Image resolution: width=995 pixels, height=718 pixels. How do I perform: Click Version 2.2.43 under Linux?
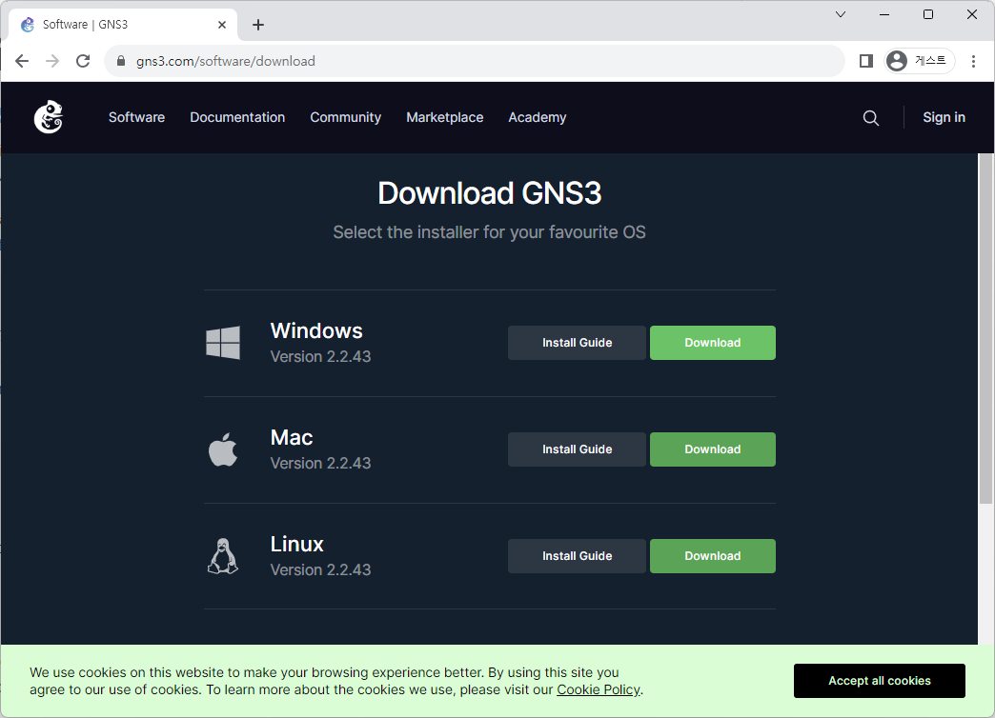click(320, 569)
